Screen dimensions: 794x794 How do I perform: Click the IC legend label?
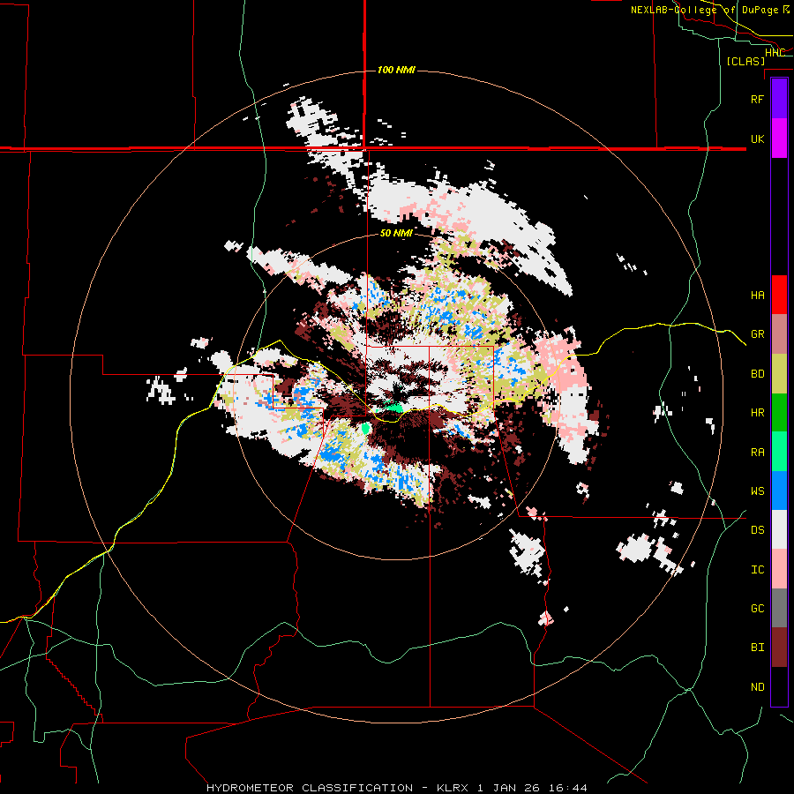pos(757,570)
